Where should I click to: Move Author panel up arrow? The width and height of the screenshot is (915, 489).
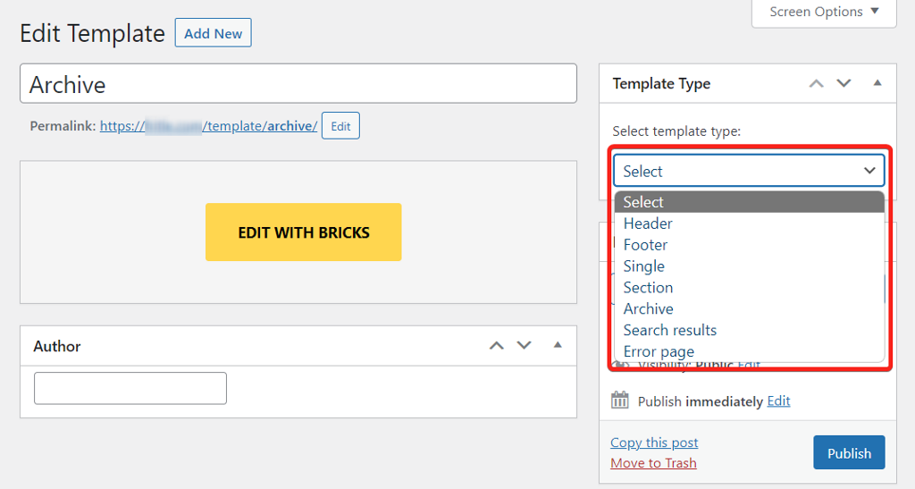point(497,346)
